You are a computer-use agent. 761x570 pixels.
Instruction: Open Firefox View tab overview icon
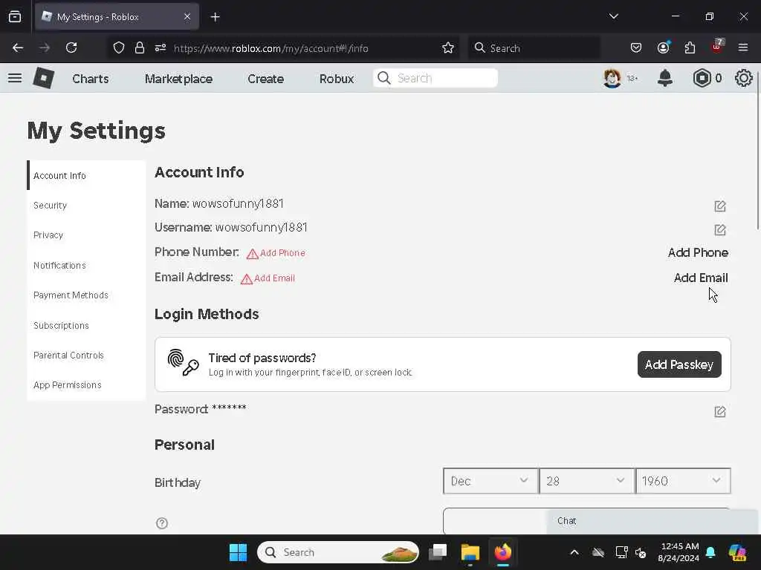tap(15, 16)
